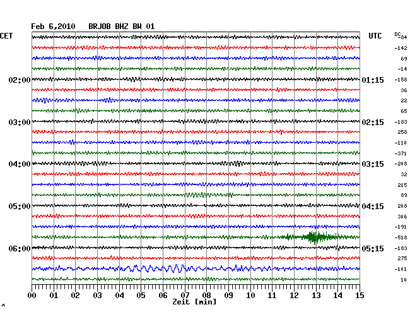Click the Zeit [min] axis title
This screenshot has height=312, width=410.
pos(194,302)
